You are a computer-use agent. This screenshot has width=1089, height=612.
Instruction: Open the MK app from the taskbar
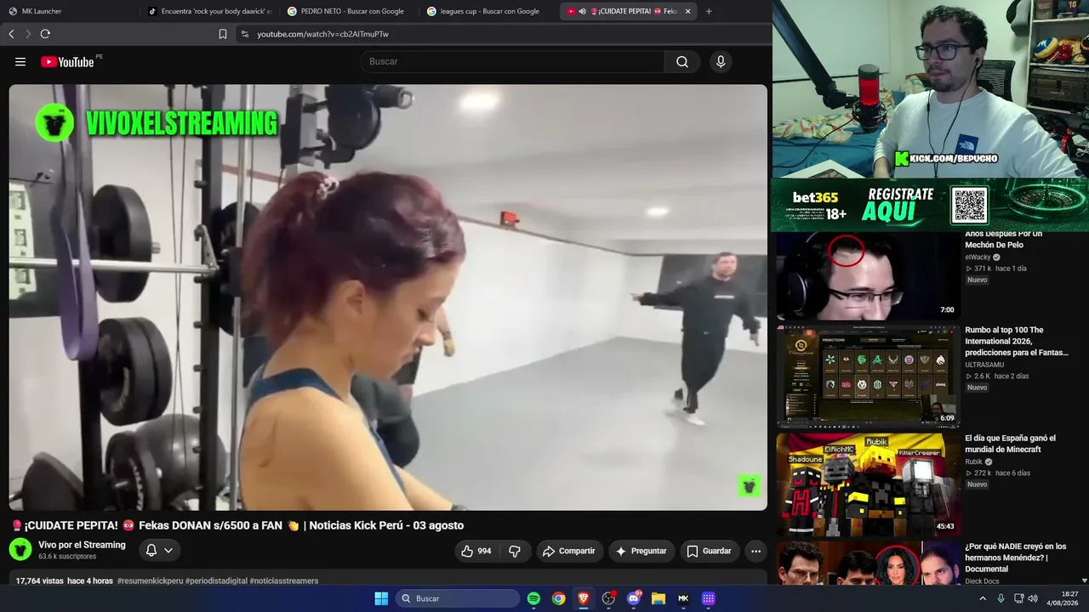pos(683,598)
